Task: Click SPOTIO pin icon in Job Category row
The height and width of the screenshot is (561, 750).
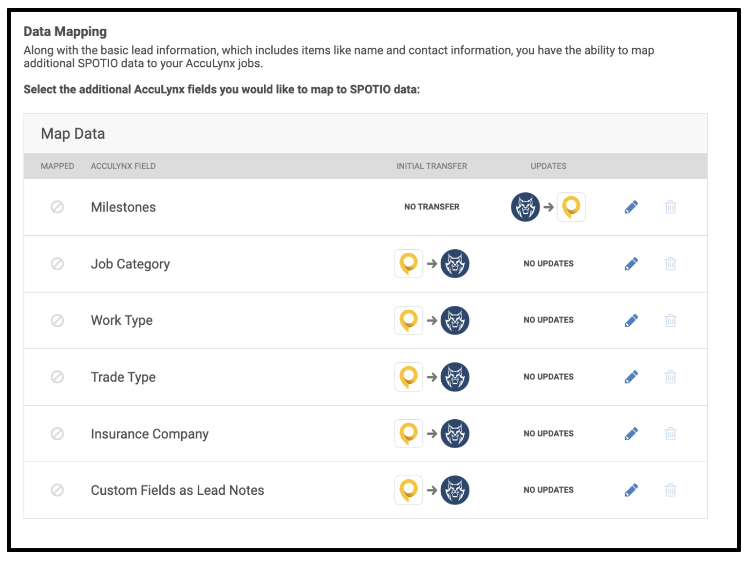Action: tap(409, 263)
